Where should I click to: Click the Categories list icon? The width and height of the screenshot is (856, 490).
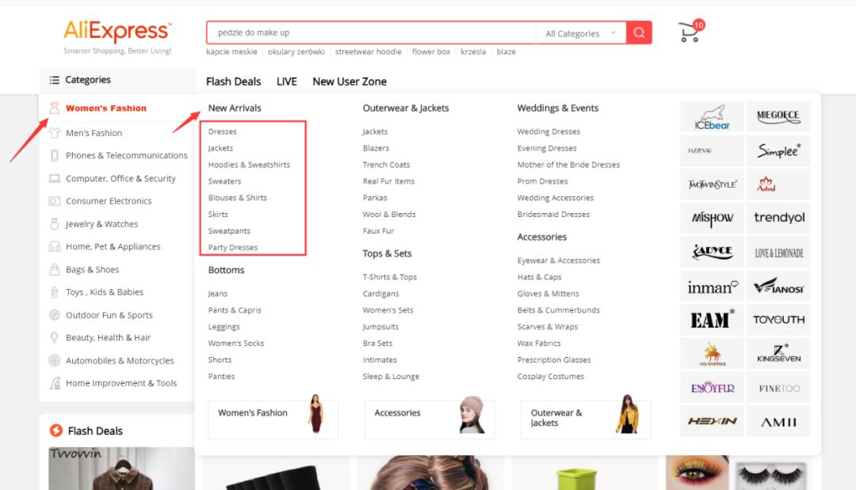(54, 80)
